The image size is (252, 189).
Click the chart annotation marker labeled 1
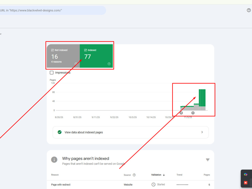193,113
